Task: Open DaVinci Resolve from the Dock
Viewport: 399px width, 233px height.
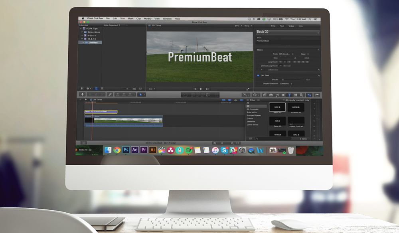Action: (x=170, y=150)
